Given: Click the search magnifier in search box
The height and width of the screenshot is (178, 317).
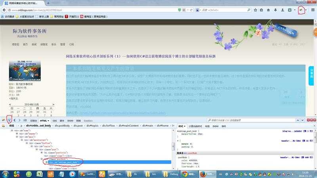Looking at the screenshot, I should 249,10.
